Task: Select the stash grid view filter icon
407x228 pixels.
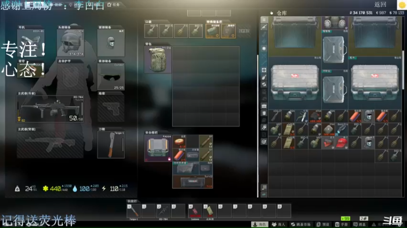Action: click(x=264, y=20)
